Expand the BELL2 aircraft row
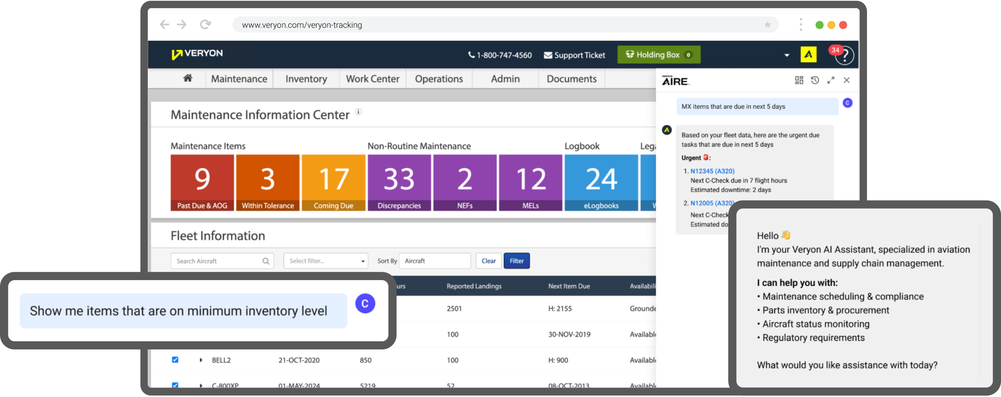Image resolution: width=1001 pixels, height=397 pixels. [x=201, y=360]
